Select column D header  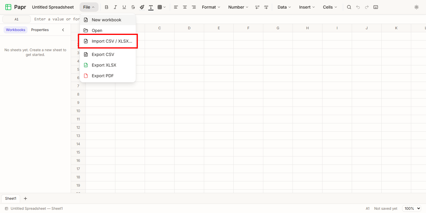click(x=189, y=28)
